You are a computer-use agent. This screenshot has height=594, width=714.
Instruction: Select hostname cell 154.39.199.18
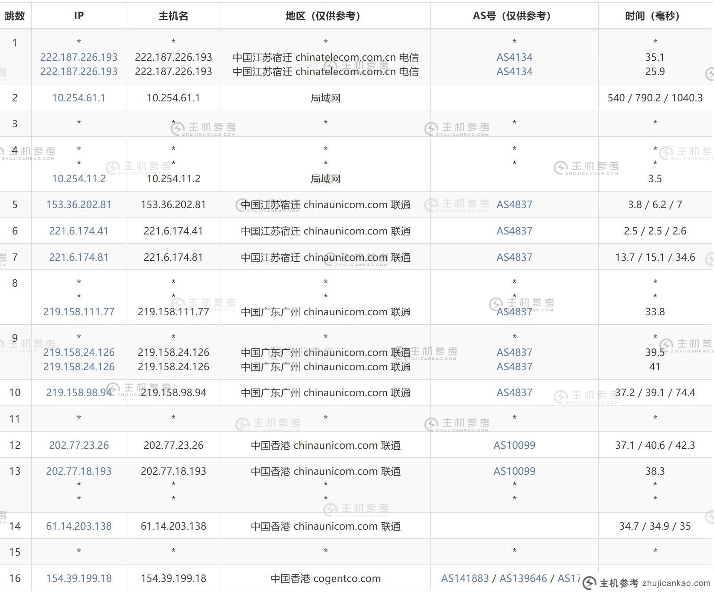pyautogui.click(x=173, y=578)
